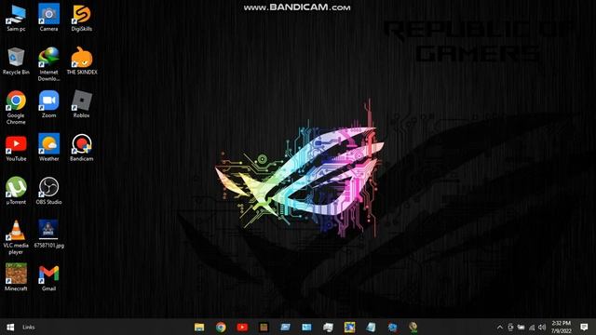Open the clock showing 2:32 PM
This screenshot has width=596, height=335.
pos(562,327)
